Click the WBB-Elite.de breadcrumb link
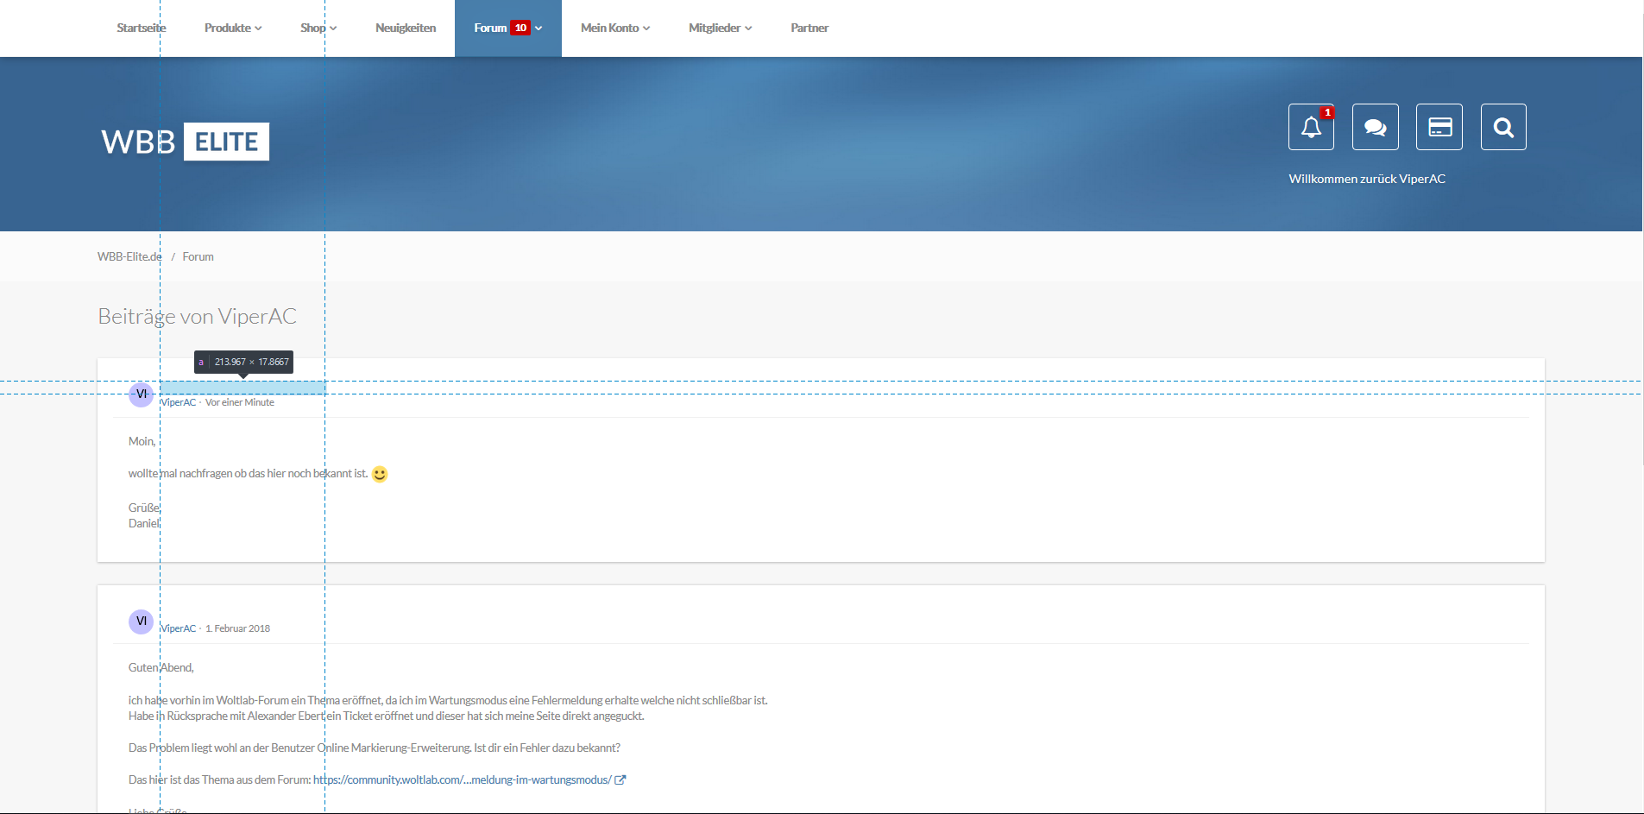The height and width of the screenshot is (814, 1644). tap(129, 257)
